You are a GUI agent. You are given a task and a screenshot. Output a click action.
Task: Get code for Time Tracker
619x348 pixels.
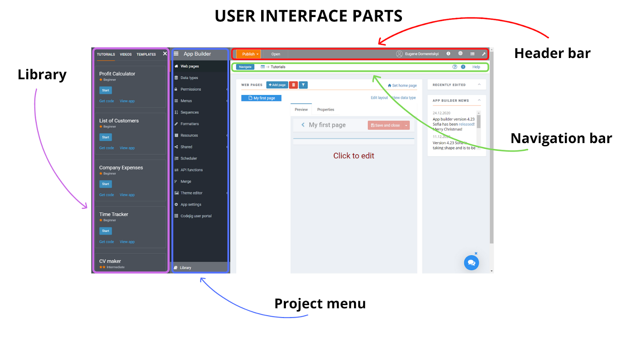(x=106, y=242)
